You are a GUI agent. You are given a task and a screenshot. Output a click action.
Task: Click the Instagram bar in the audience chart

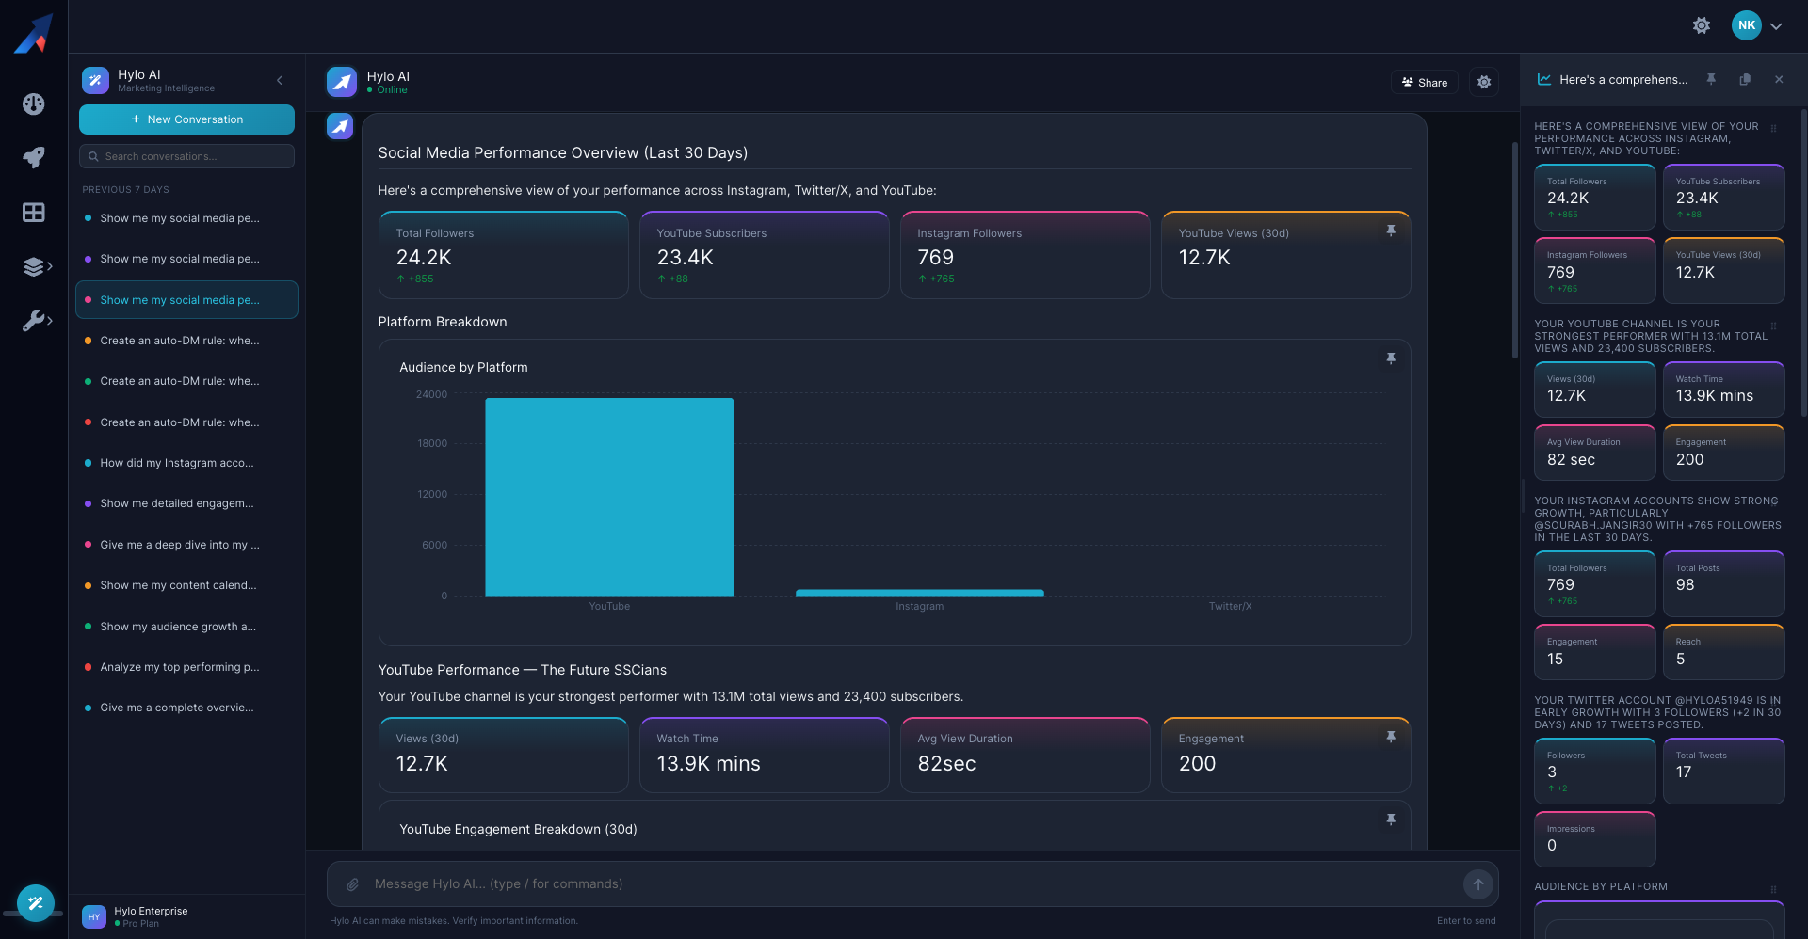click(x=920, y=593)
